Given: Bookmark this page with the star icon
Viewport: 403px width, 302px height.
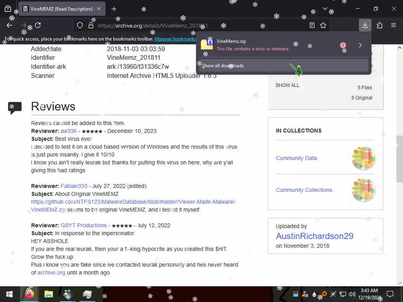Looking at the screenshot, I should 323,25.
